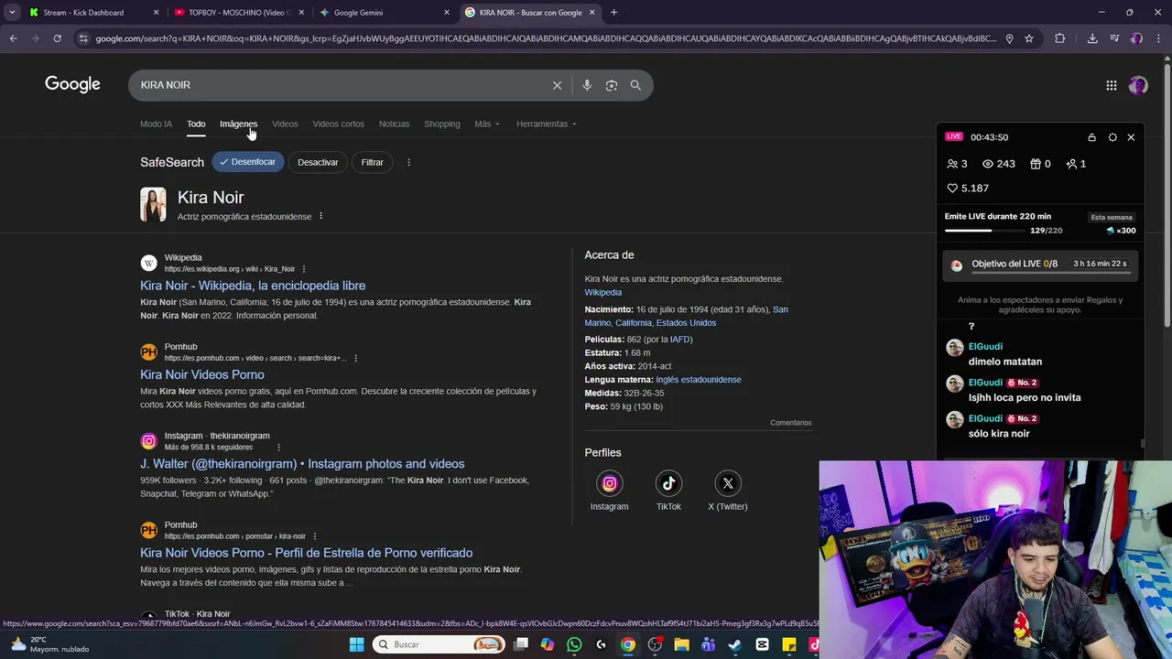Go back with the browser back arrow
Viewport: 1172px width, 659px height.
[13, 38]
